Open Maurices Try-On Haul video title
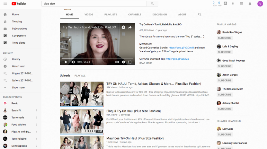This screenshot has width=267, height=149. [x=135, y=138]
